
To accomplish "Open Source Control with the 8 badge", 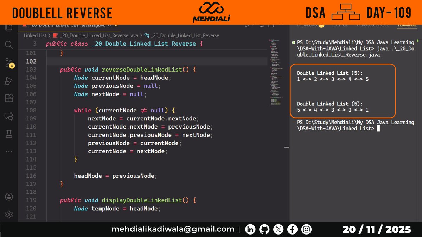I will click(9, 63).
